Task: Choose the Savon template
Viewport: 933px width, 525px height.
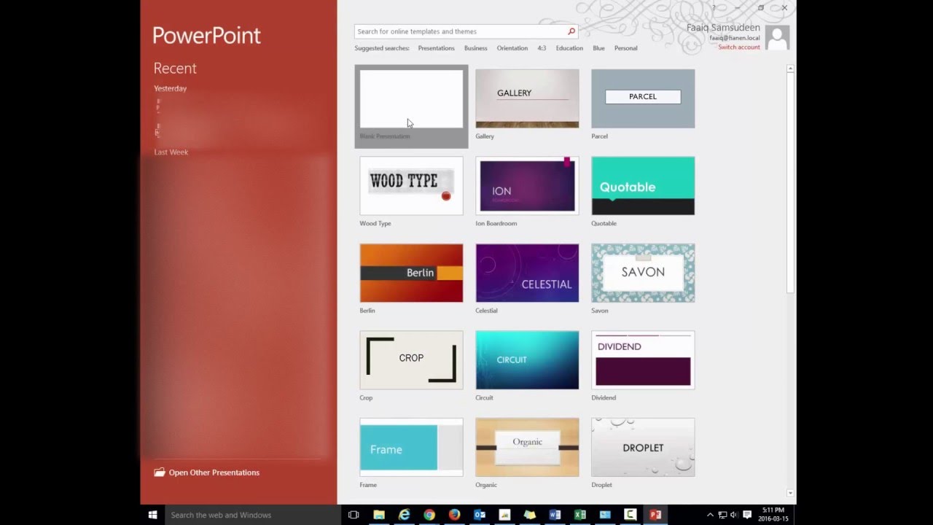Action: click(x=643, y=273)
